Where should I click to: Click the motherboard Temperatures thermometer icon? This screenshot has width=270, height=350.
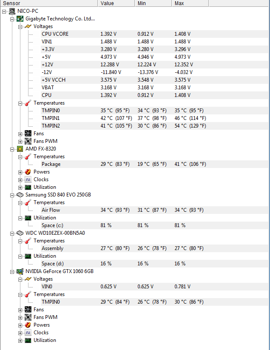[x=28, y=103]
